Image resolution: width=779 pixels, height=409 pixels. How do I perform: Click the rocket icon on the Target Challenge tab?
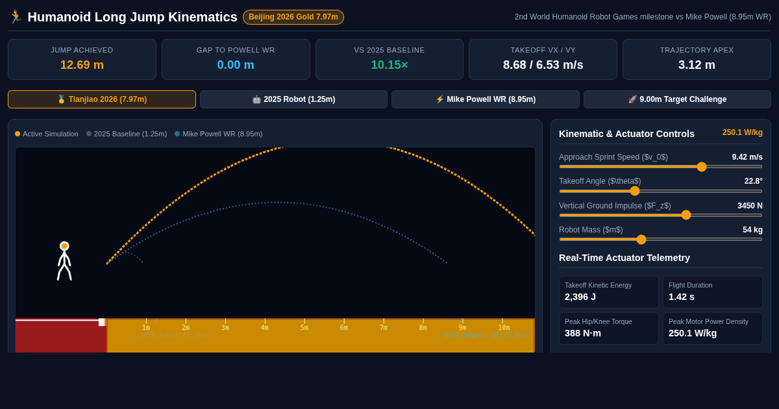click(632, 99)
